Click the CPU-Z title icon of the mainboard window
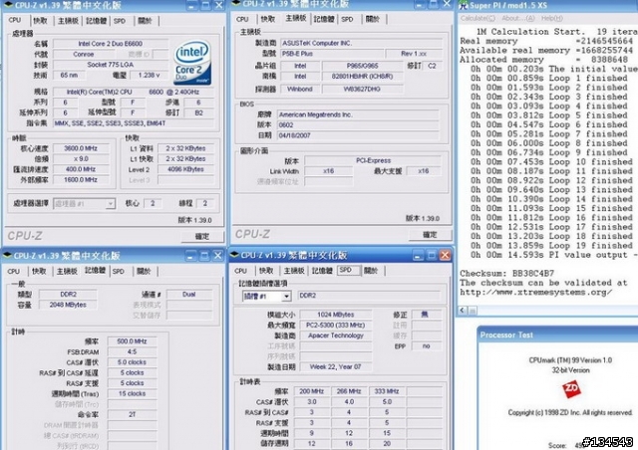 pyautogui.click(x=236, y=4)
